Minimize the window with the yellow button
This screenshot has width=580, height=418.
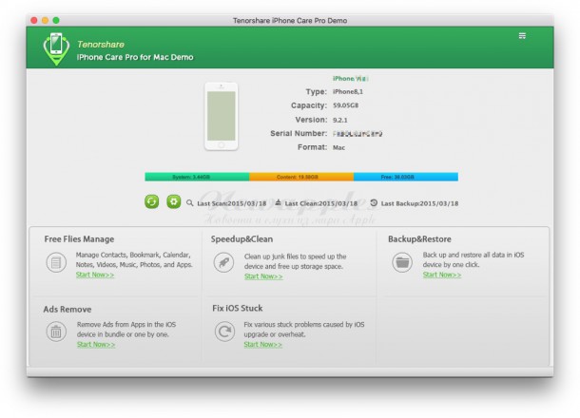45,20
